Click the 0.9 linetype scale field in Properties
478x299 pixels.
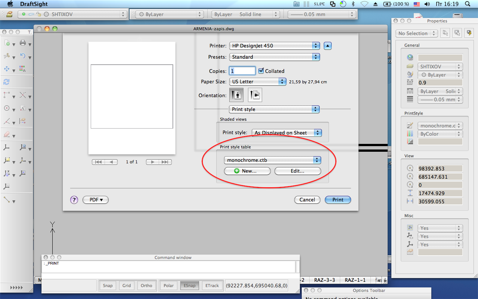click(440, 83)
